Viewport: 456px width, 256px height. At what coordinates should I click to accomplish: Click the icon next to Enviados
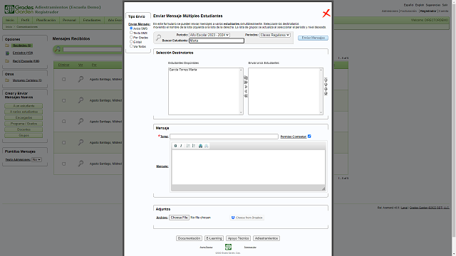(7, 53)
